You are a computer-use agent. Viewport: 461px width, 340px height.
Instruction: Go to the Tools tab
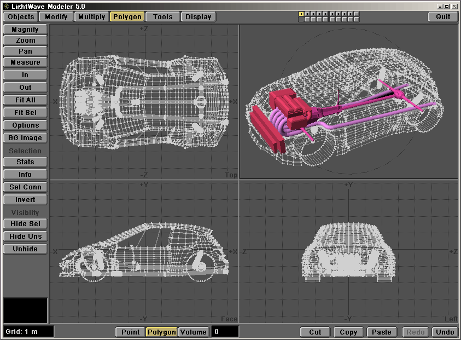point(162,17)
